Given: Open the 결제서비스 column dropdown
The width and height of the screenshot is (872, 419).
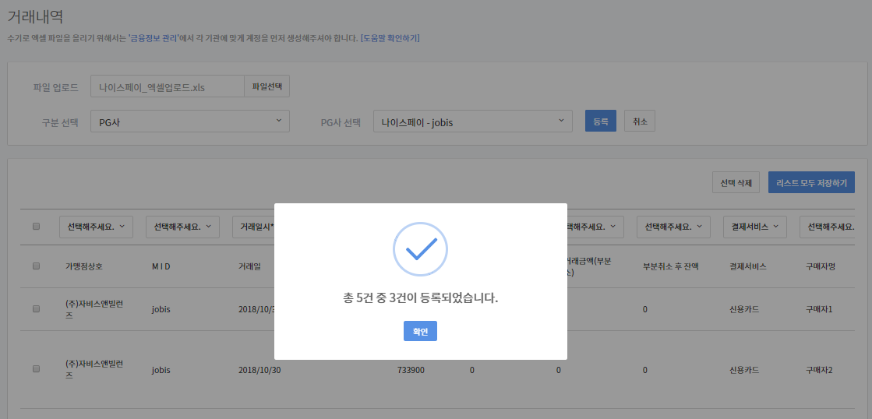Looking at the screenshot, I should click(x=754, y=227).
